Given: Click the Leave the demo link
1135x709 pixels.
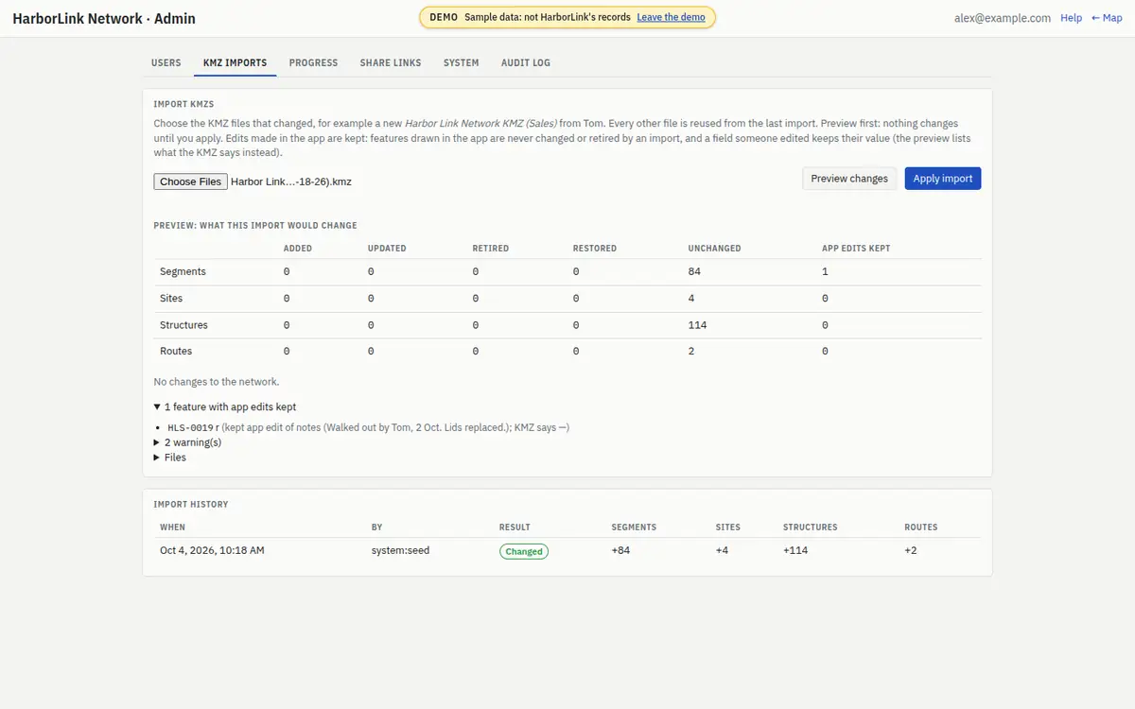Looking at the screenshot, I should tap(671, 17).
